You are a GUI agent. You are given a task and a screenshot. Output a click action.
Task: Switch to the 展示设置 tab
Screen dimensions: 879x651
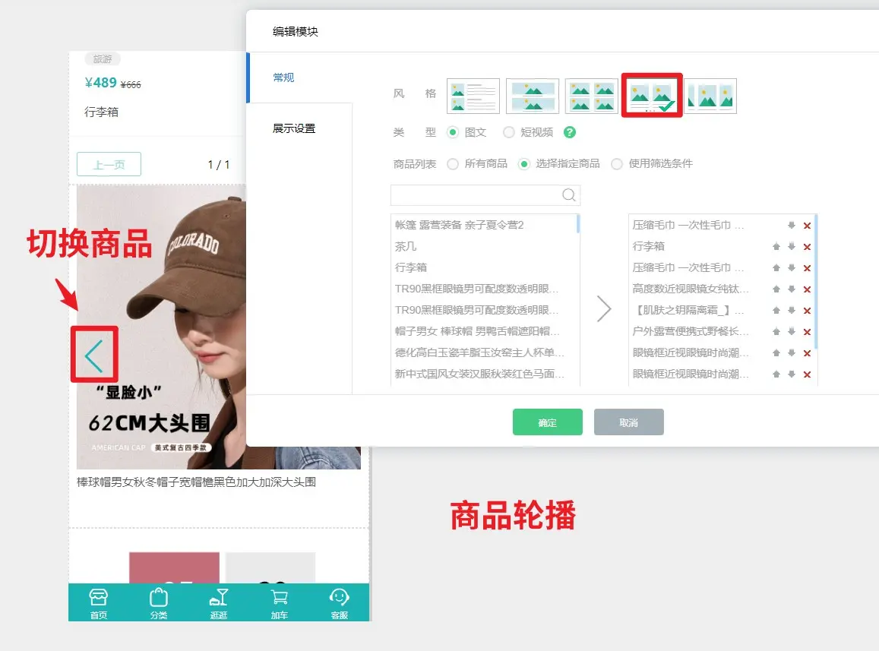pos(294,128)
